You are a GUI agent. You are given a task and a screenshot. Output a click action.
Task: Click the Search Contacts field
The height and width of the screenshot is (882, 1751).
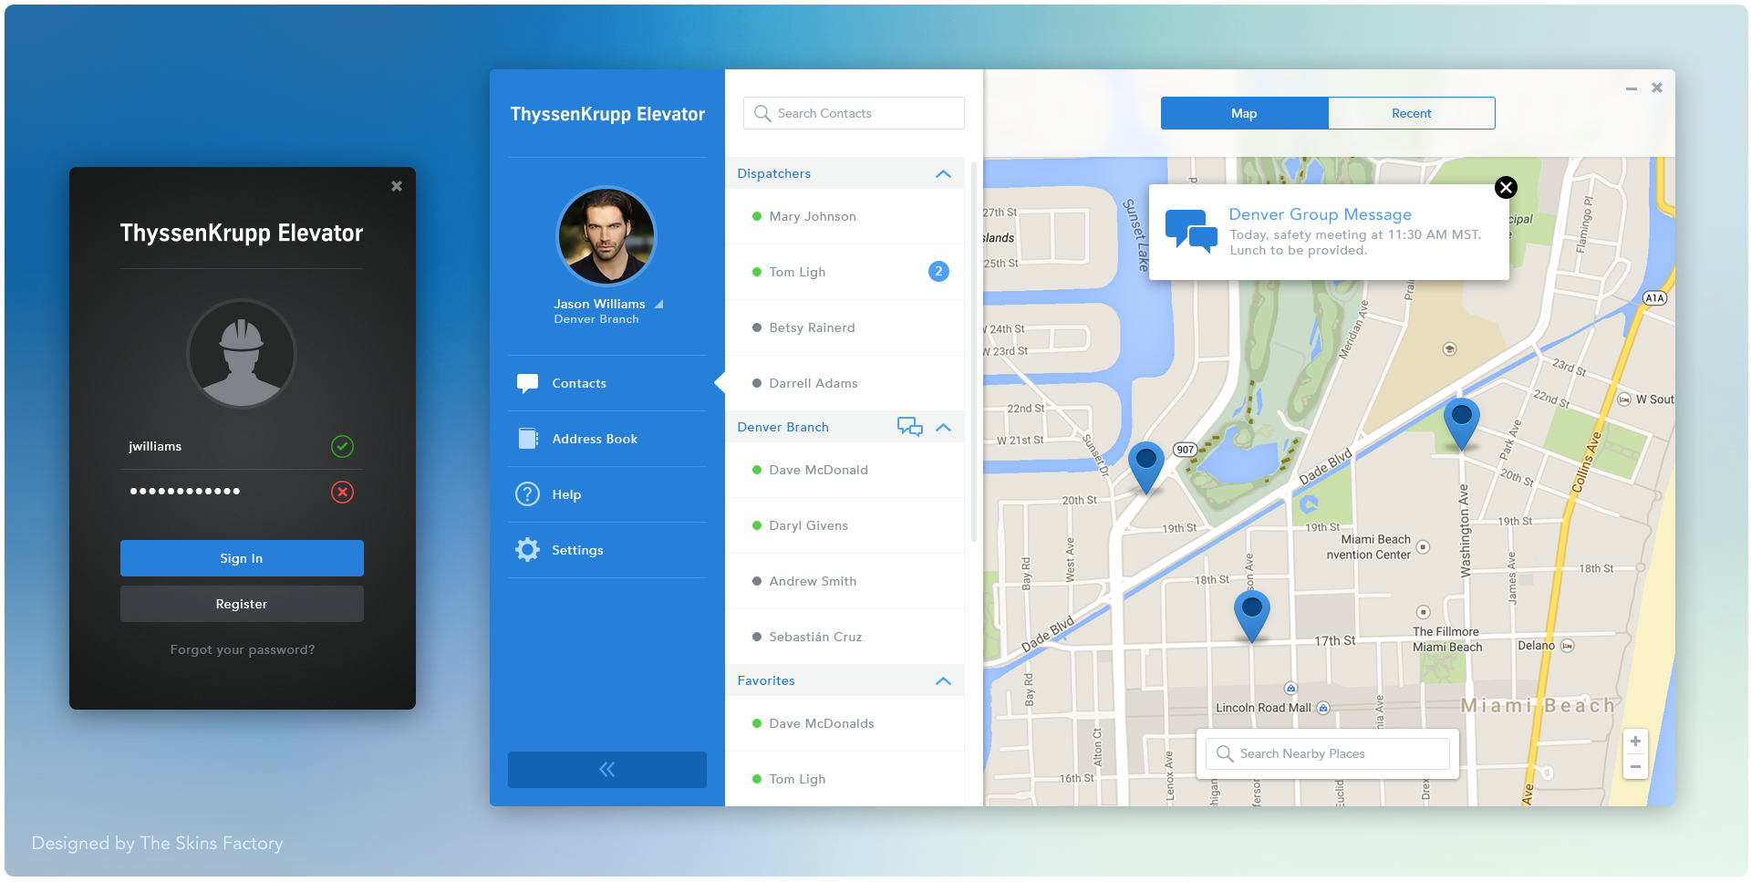[854, 113]
